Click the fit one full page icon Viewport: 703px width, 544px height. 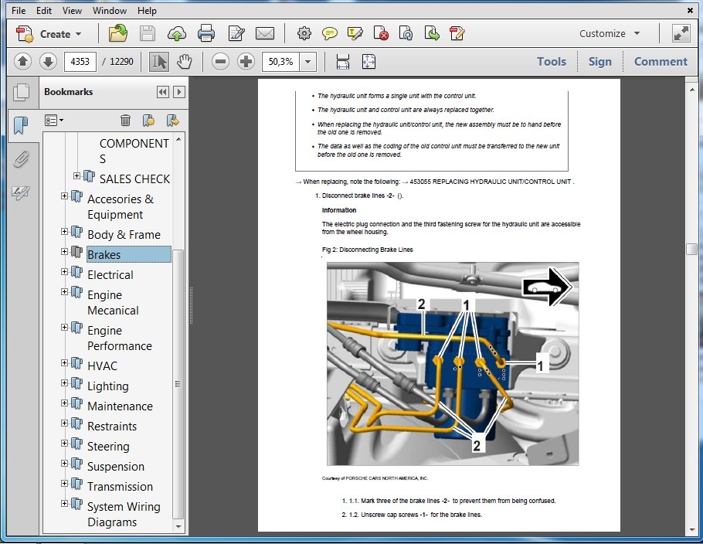(x=368, y=62)
